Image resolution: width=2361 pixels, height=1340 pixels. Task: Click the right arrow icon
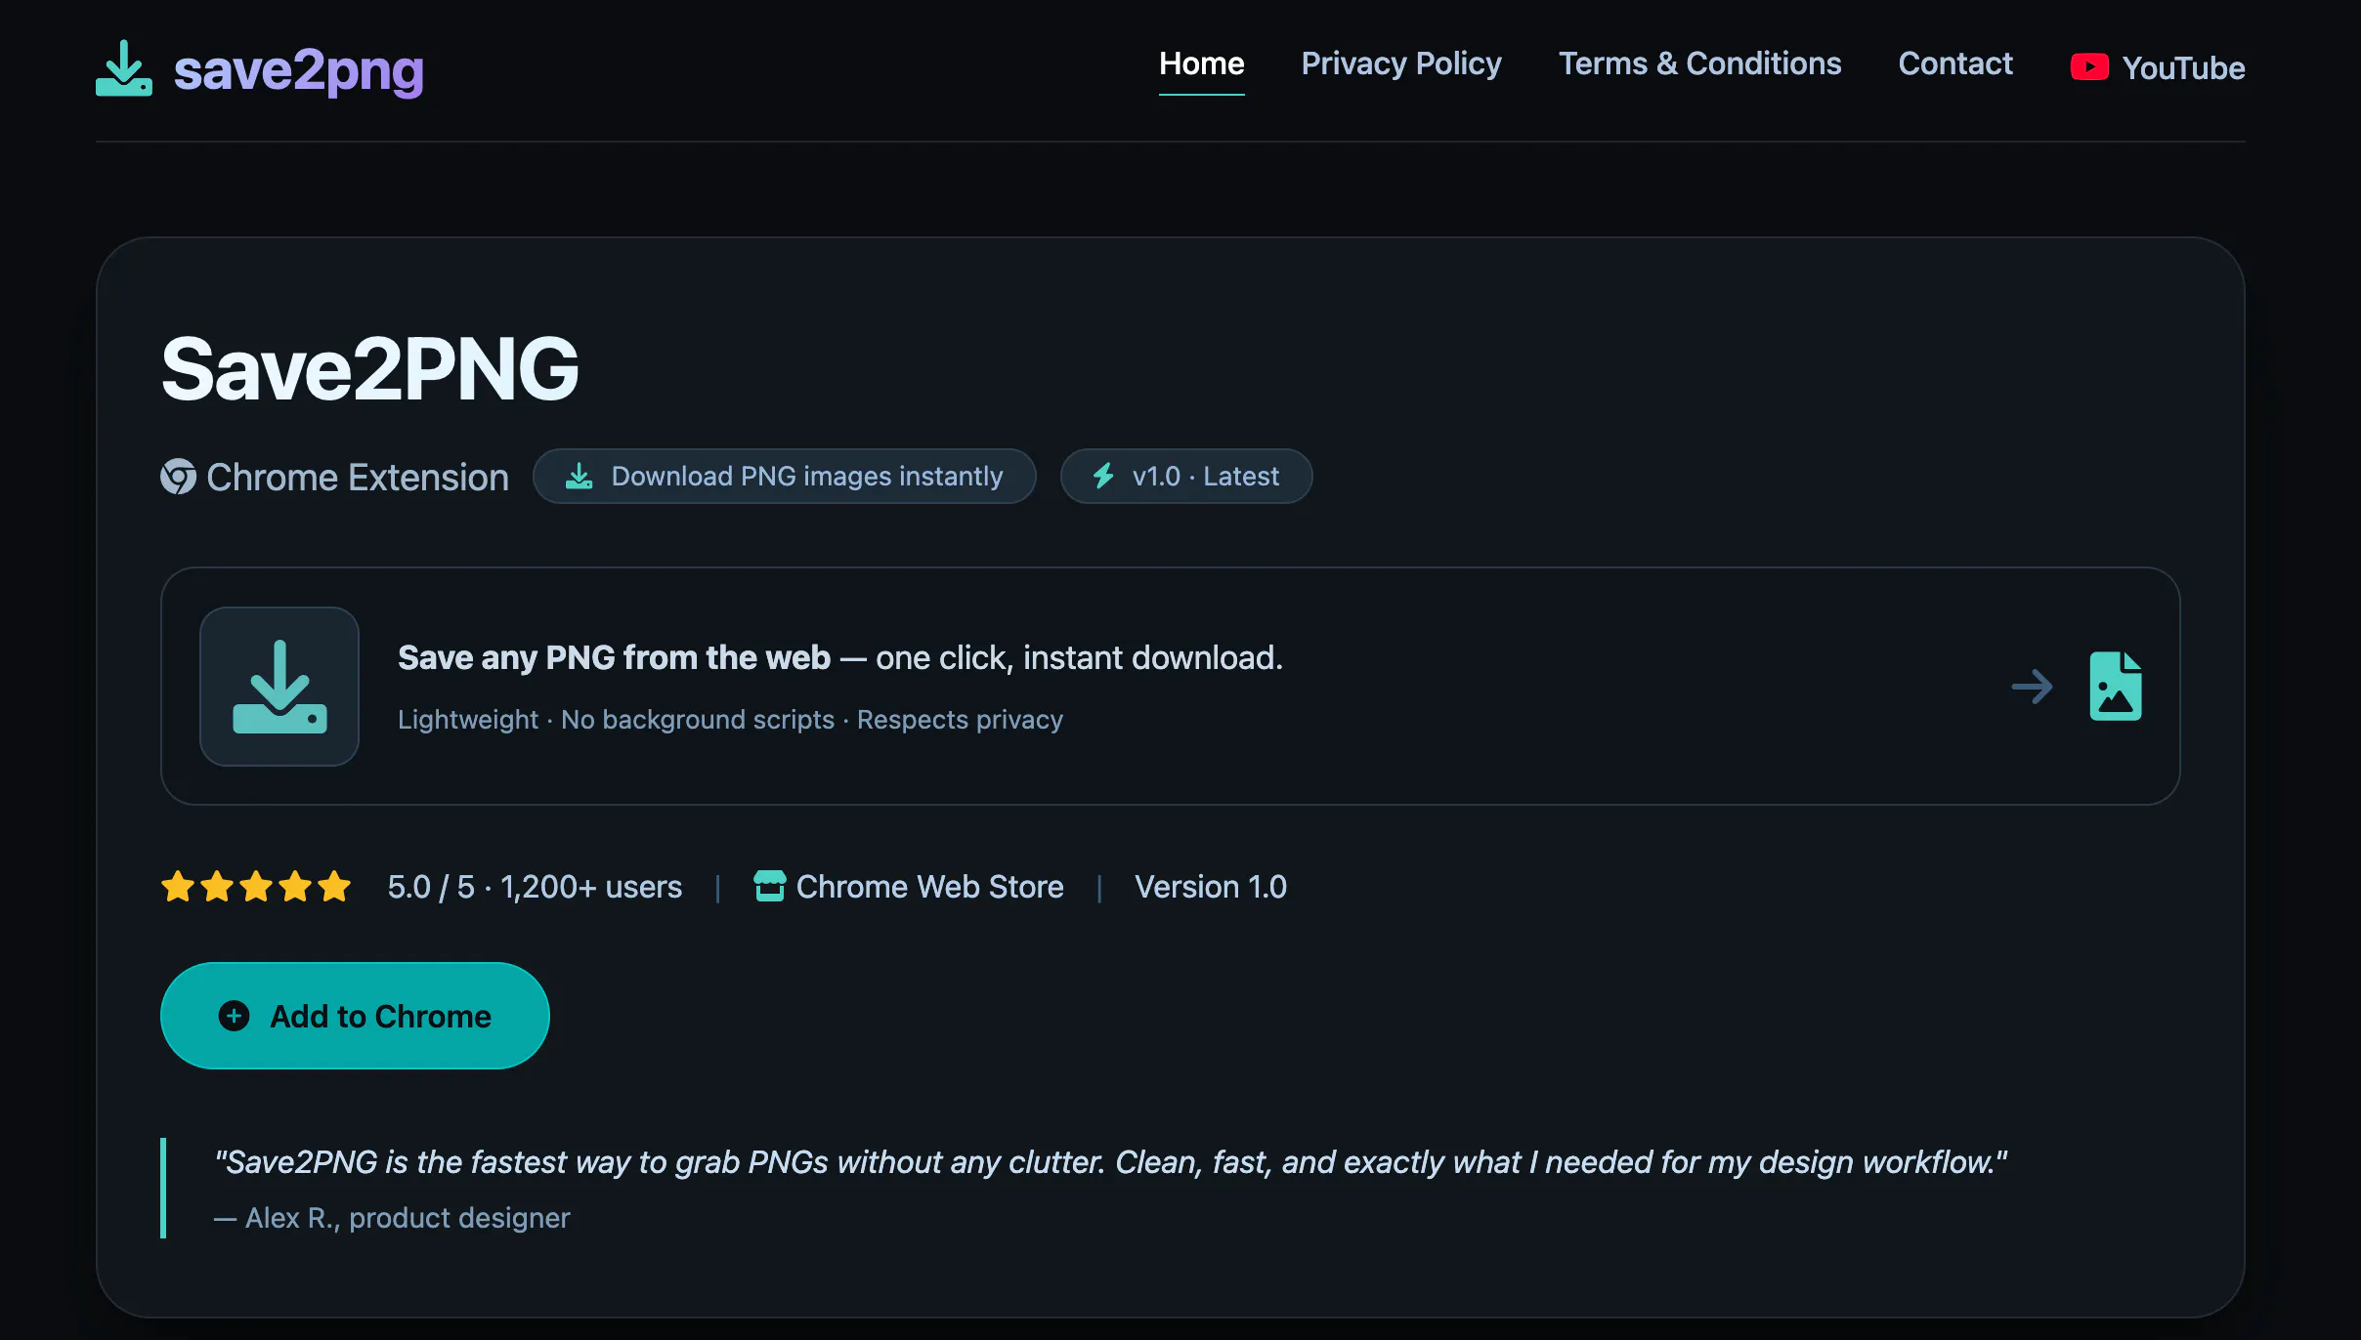(x=2032, y=687)
